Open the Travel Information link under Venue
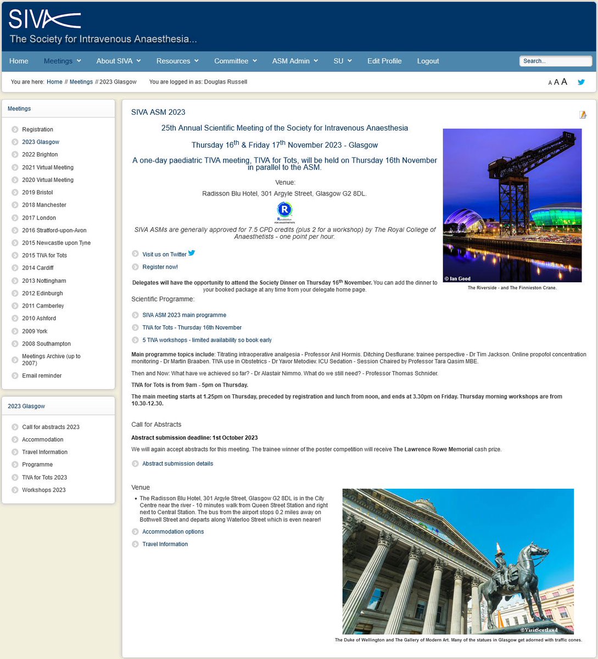This screenshot has height=659, width=598. coord(165,544)
